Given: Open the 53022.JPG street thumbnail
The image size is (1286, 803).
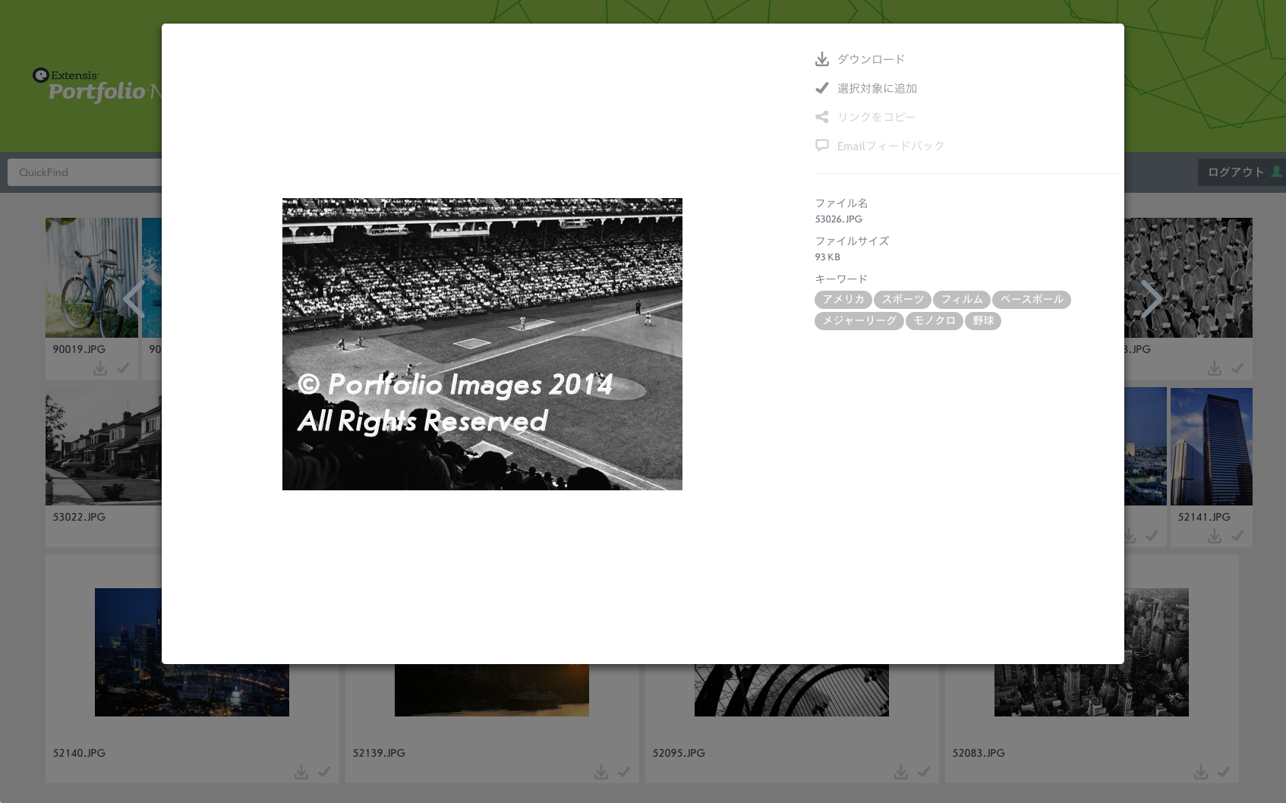Looking at the screenshot, I should pos(103,449).
